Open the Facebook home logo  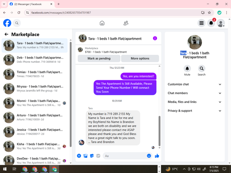7,23
